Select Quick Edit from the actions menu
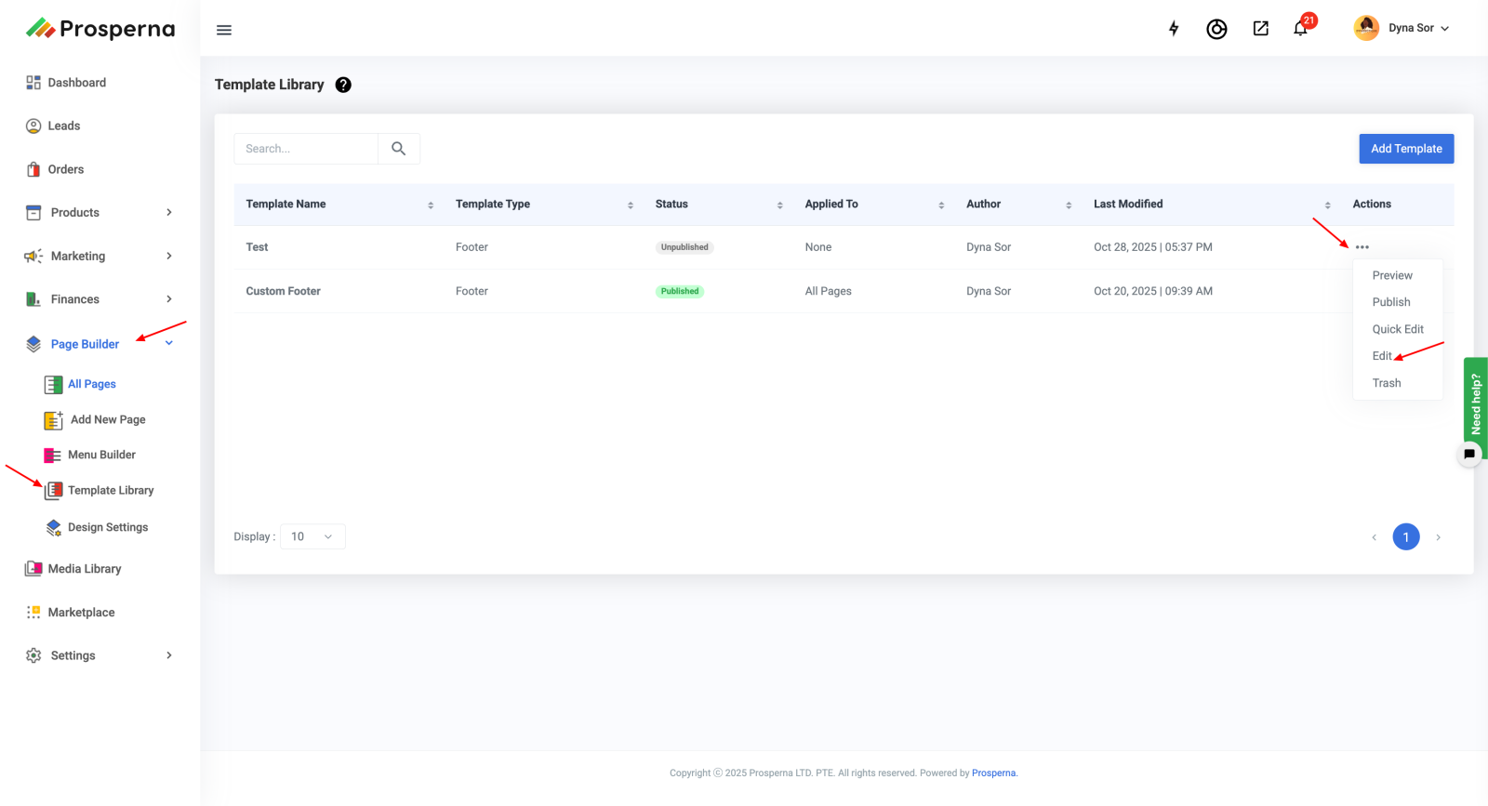 click(x=1397, y=329)
